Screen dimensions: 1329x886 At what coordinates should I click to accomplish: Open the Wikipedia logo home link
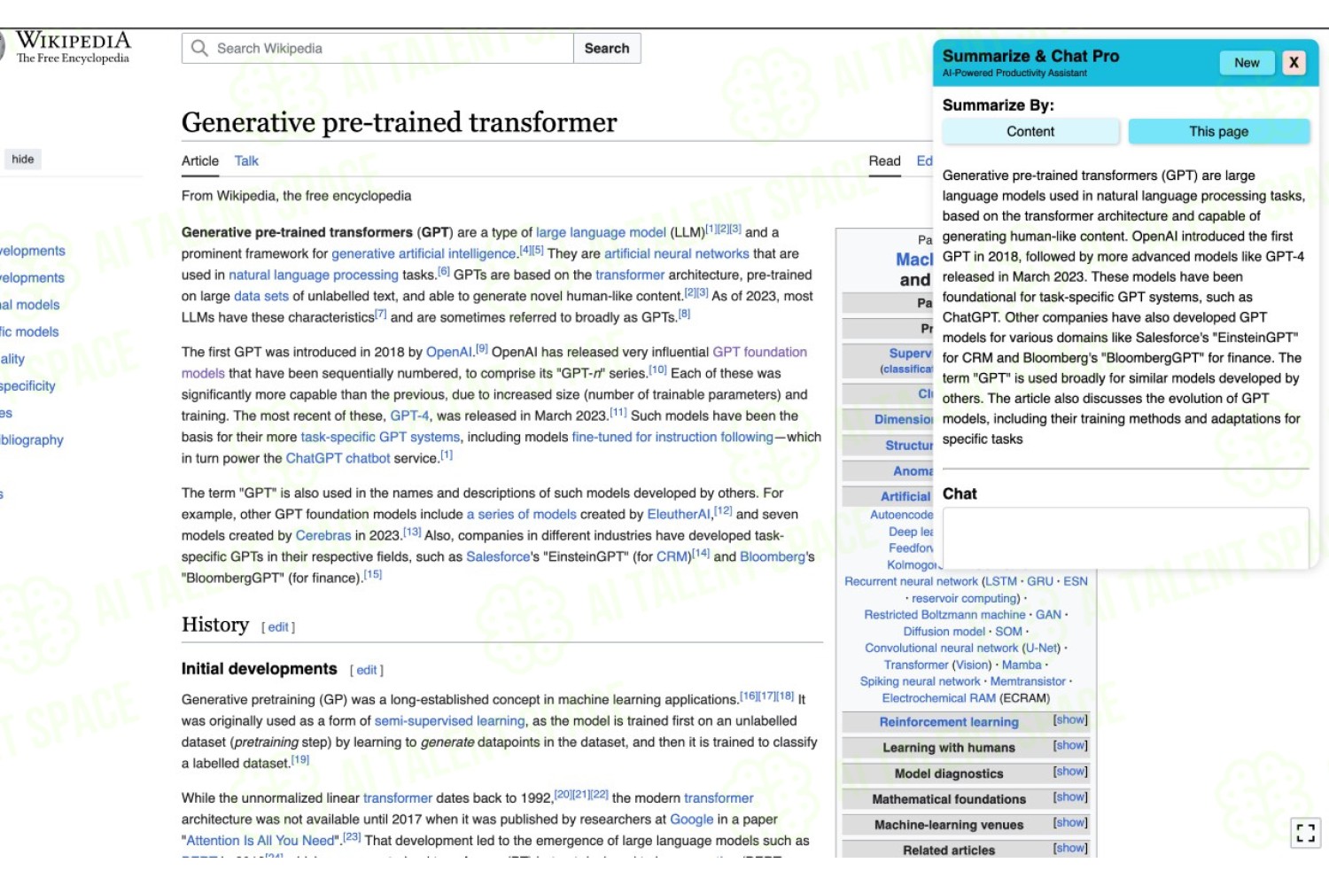[x=73, y=47]
